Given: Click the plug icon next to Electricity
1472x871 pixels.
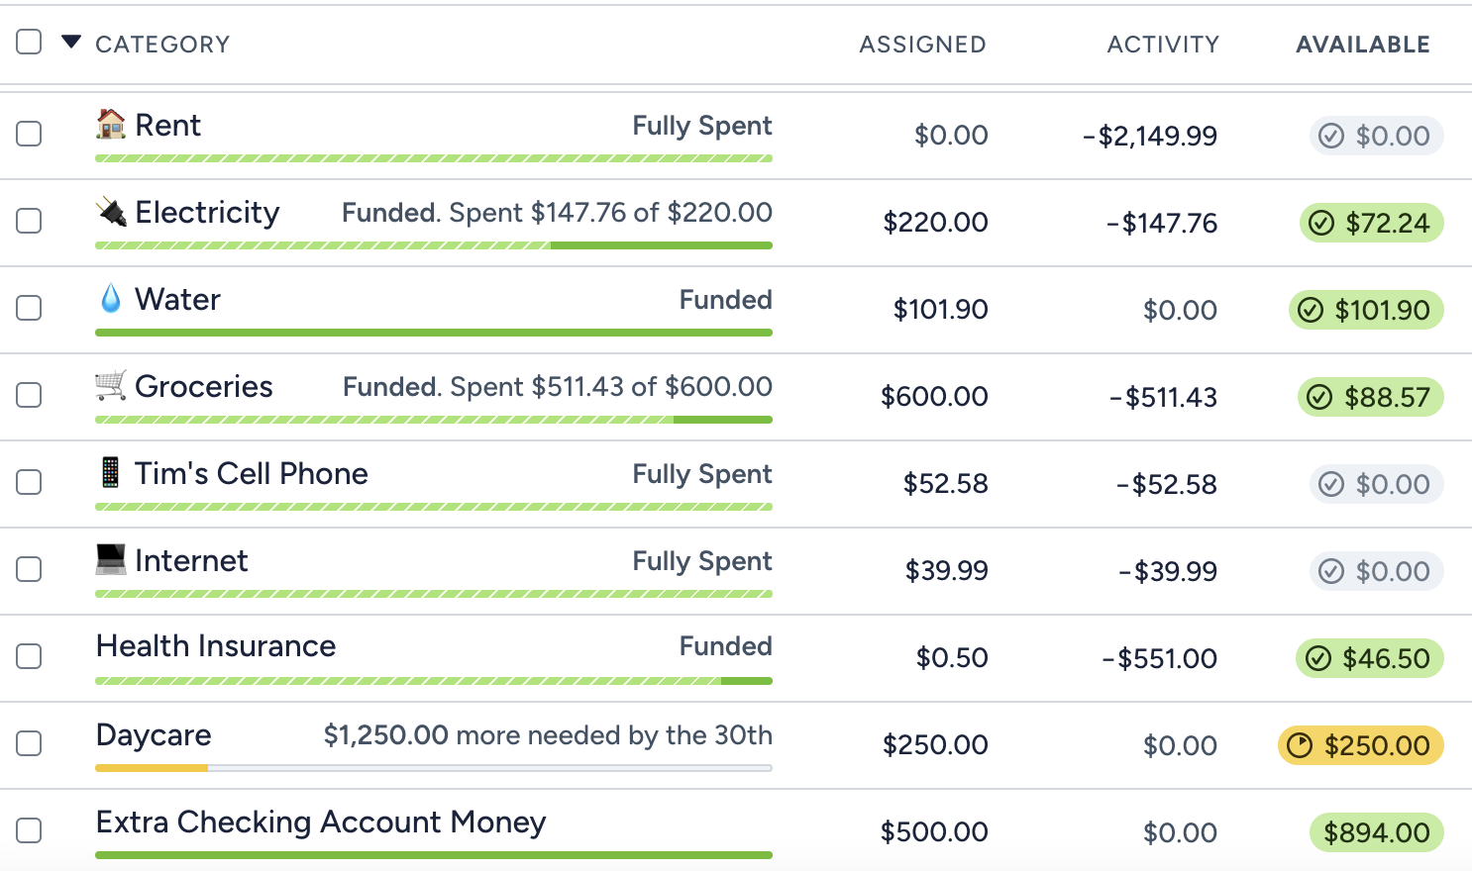Looking at the screenshot, I should tap(111, 212).
